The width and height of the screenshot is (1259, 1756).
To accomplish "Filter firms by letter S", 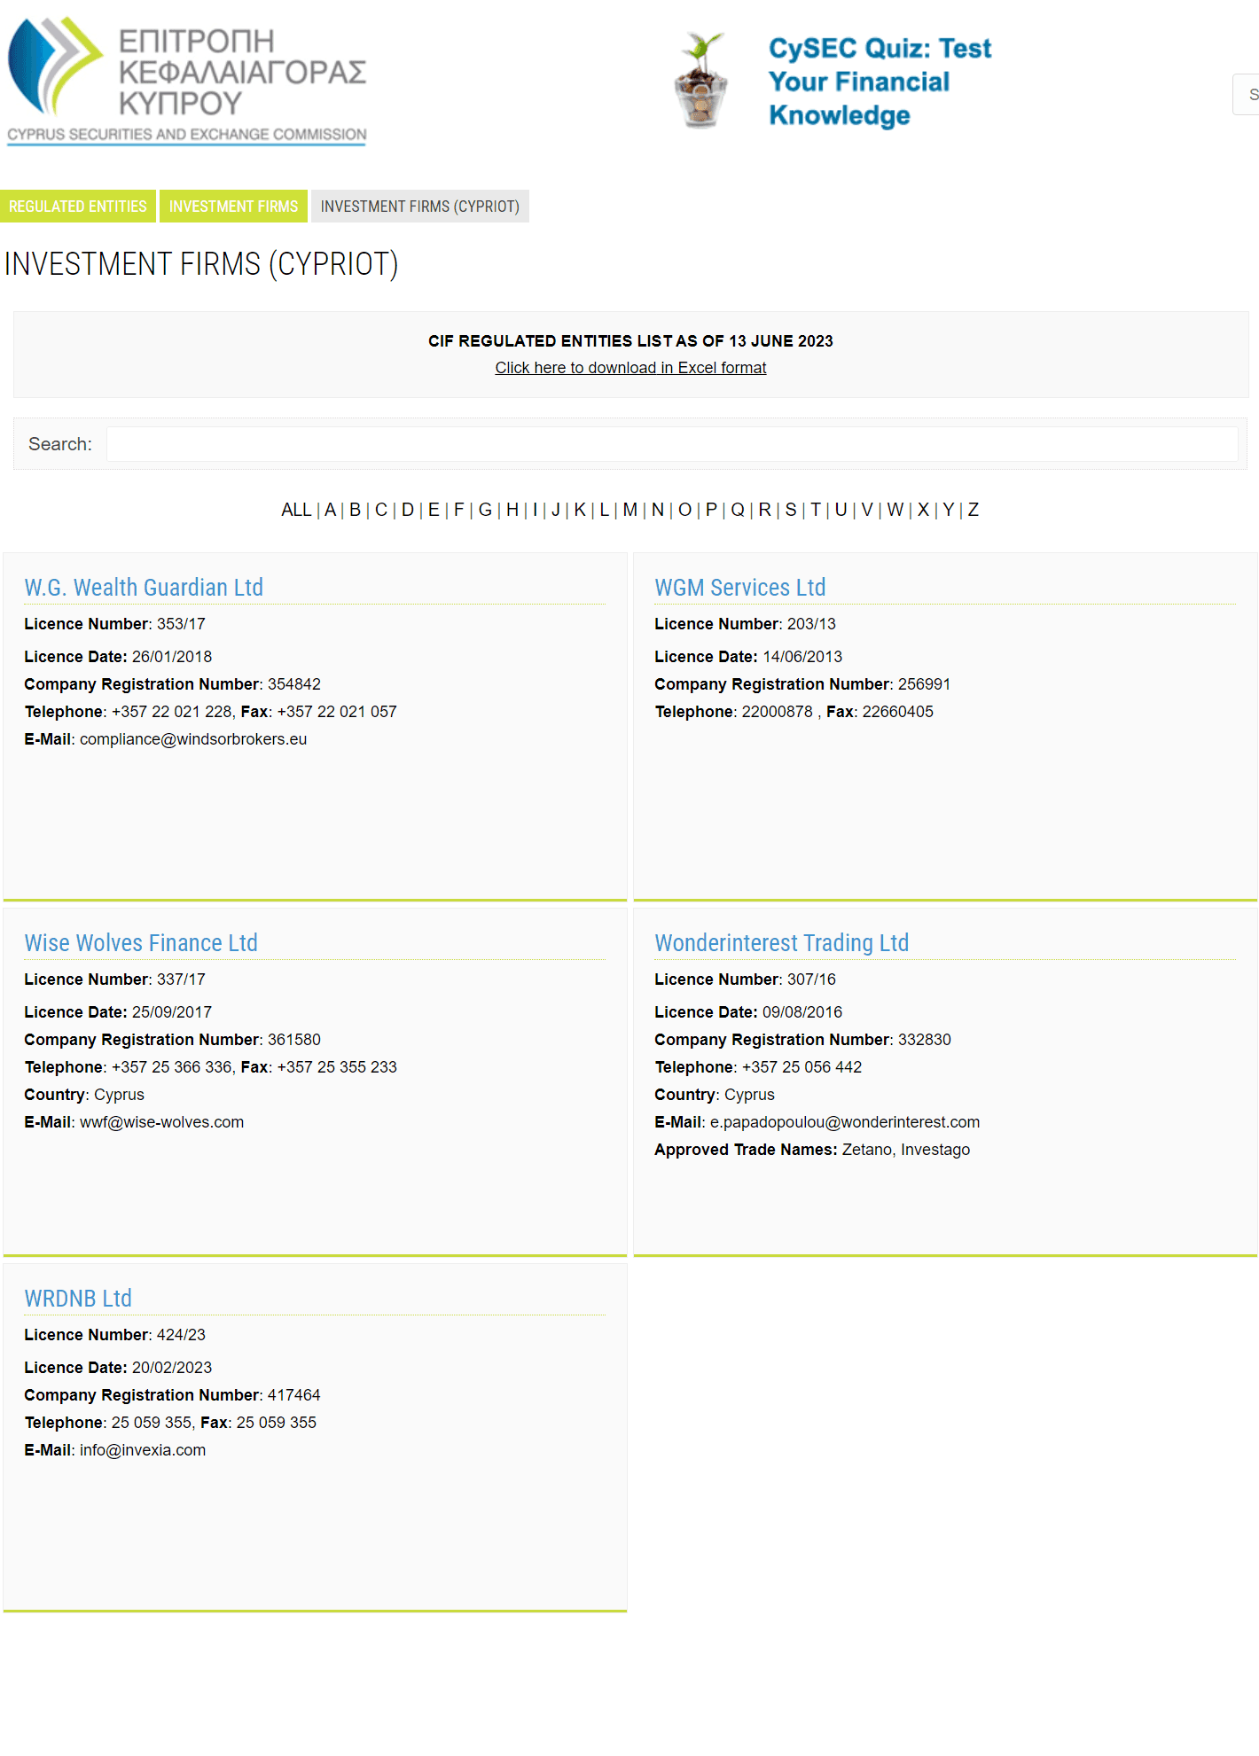I will click(791, 510).
